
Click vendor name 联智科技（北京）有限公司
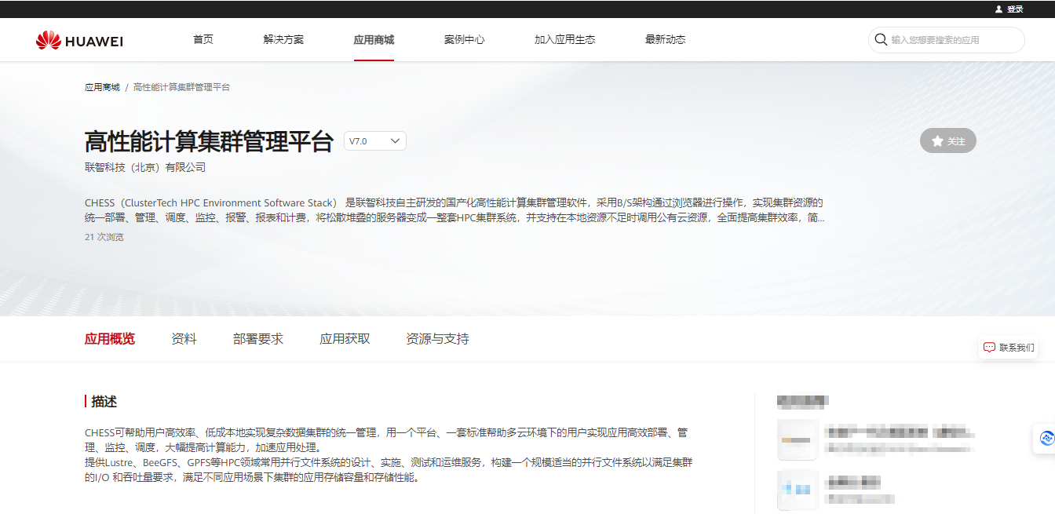click(145, 167)
